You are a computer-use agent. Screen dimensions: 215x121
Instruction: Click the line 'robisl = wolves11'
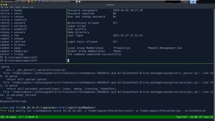pos(13,26)
